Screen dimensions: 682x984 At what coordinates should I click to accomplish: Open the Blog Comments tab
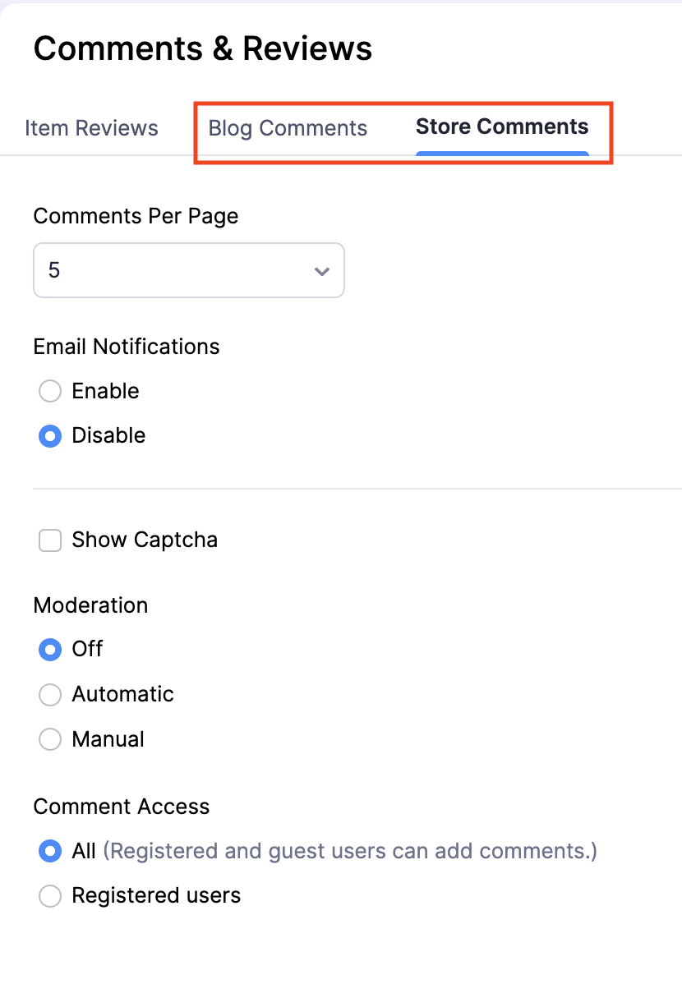[x=288, y=128]
